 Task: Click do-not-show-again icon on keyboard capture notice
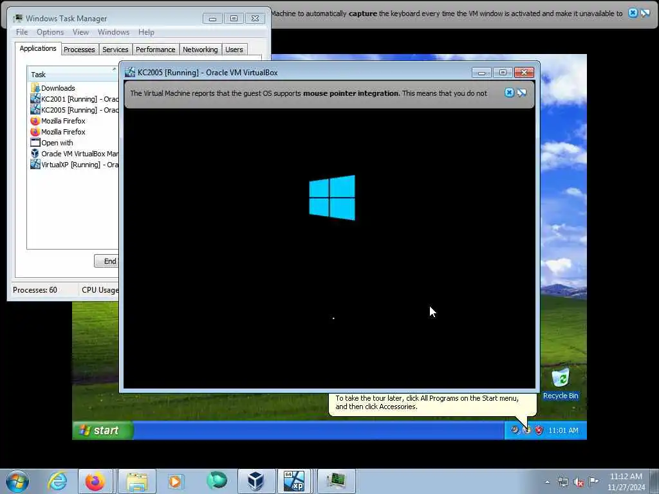coord(645,13)
